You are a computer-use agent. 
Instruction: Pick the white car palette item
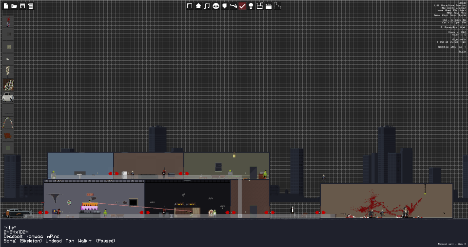pos(8,97)
